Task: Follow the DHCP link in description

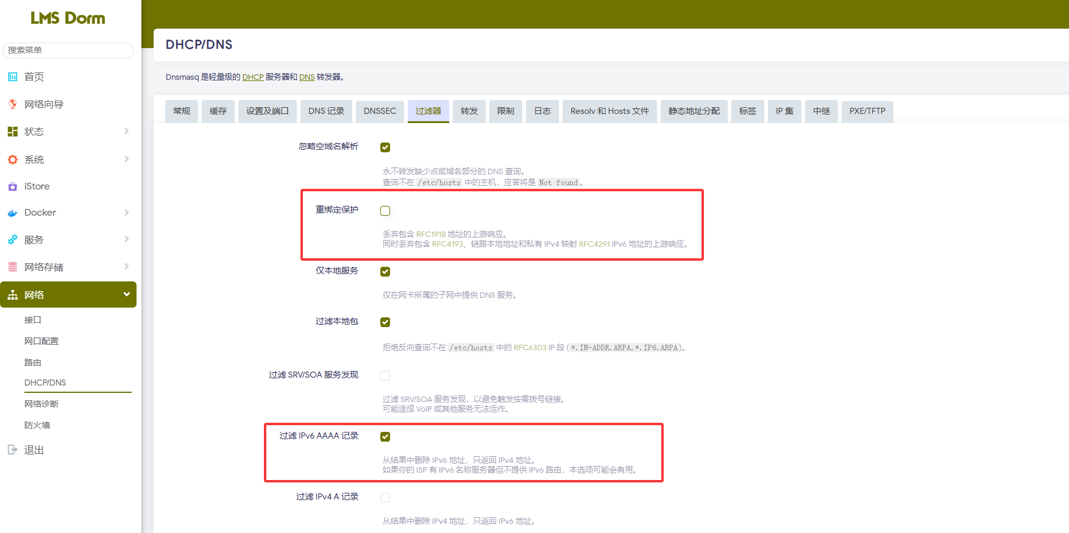Action: click(x=253, y=77)
